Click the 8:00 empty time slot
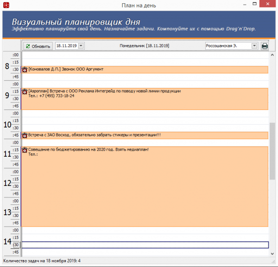The width and height of the screenshot is (278, 267). tap(144, 55)
